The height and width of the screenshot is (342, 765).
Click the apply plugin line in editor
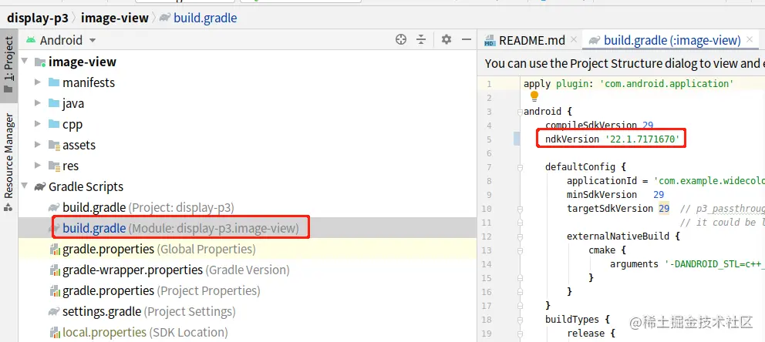(x=629, y=84)
